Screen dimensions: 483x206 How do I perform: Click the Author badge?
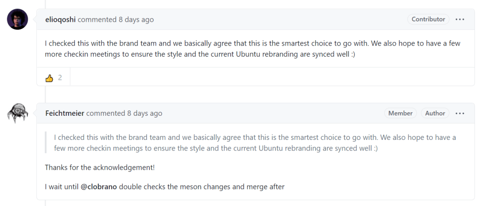point(435,113)
